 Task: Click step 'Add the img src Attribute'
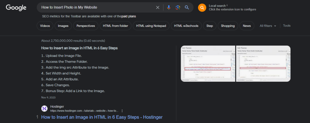77,68
